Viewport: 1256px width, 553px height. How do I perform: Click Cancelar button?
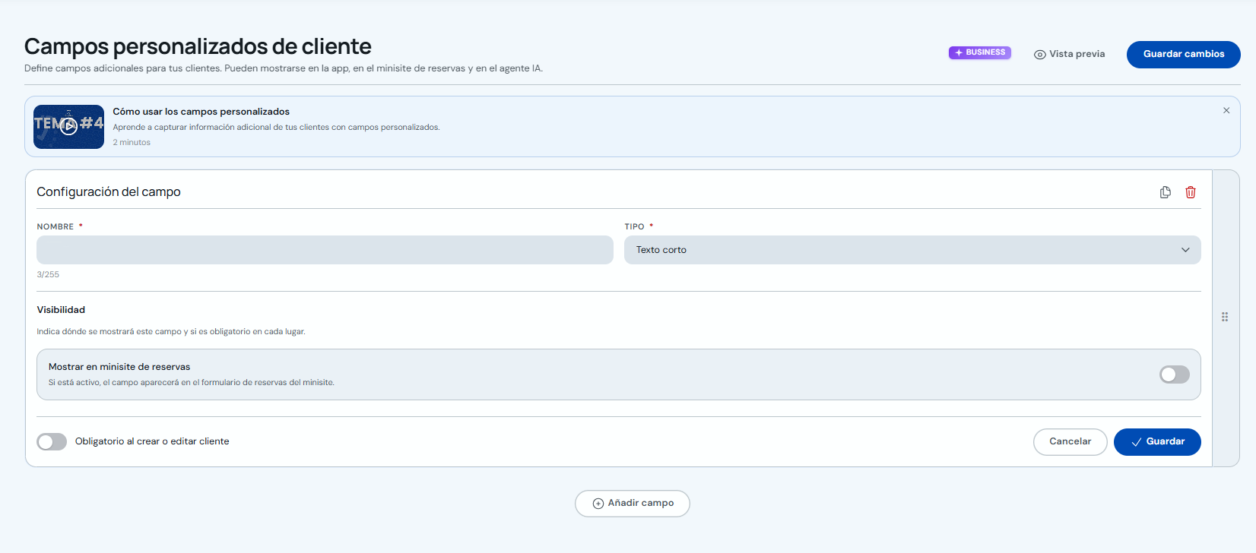1070,442
